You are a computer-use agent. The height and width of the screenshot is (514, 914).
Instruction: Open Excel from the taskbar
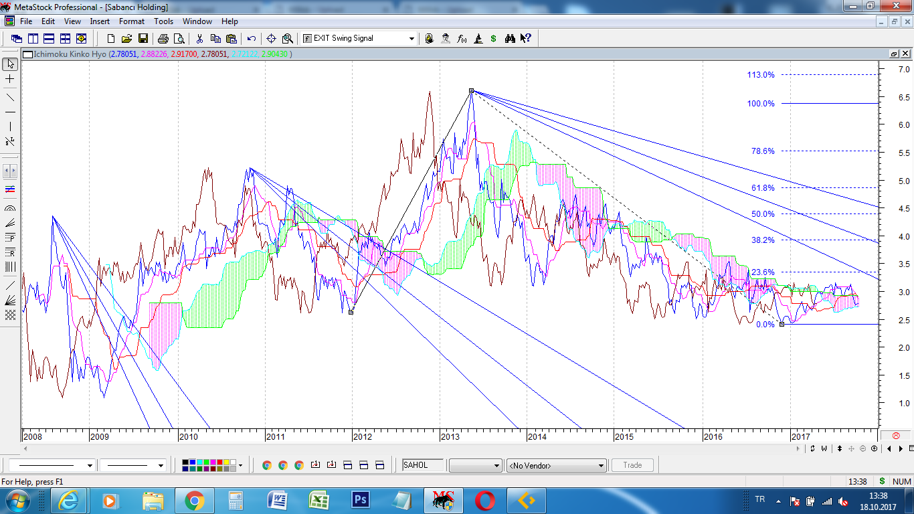coord(319,501)
